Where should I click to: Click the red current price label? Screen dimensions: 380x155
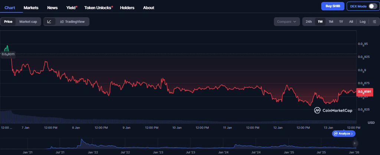[364, 92]
